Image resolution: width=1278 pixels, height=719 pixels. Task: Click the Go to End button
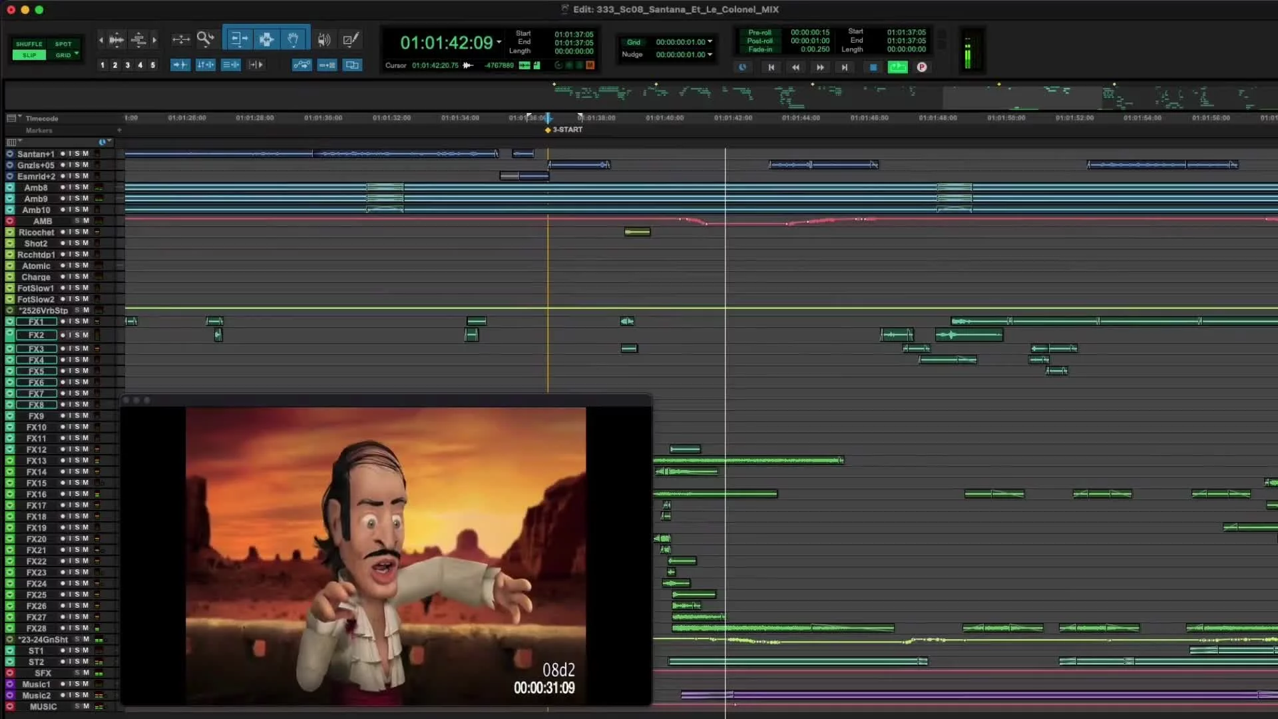point(845,67)
